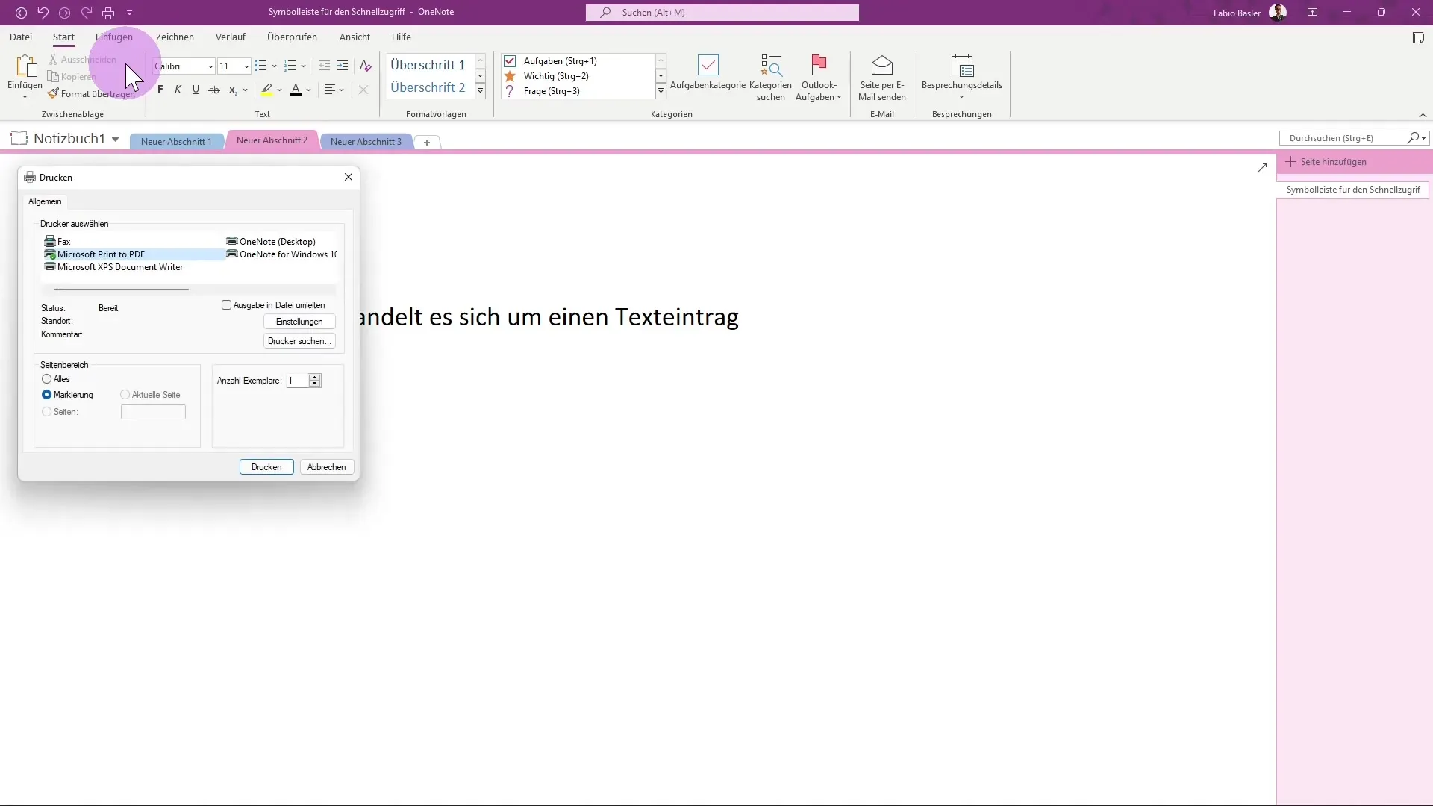Expand the Formatvorlagen styles gallery
The image size is (1433, 806).
(481, 91)
